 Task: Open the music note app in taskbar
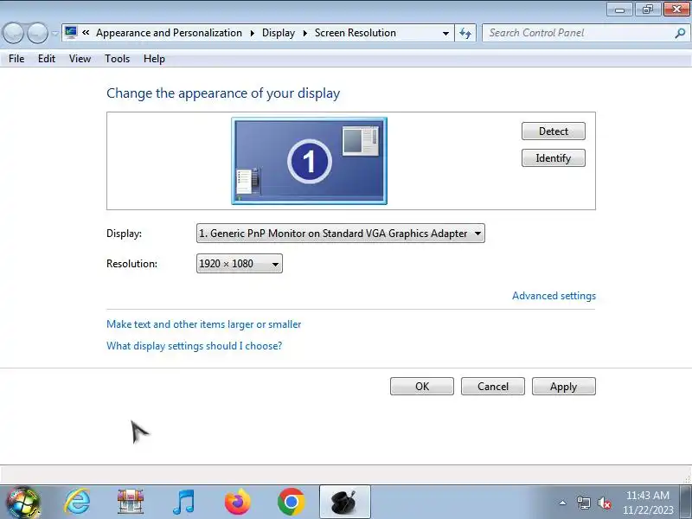pos(183,503)
